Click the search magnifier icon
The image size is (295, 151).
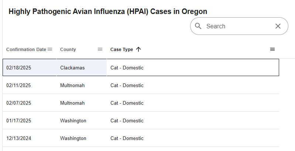click(198, 26)
